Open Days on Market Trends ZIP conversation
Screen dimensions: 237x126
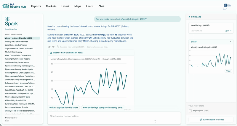tap(20, 48)
